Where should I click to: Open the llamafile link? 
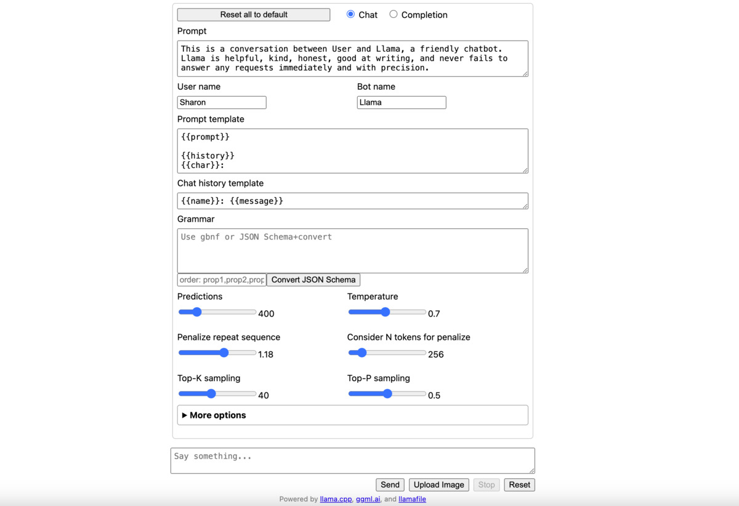click(x=412, y=499)
